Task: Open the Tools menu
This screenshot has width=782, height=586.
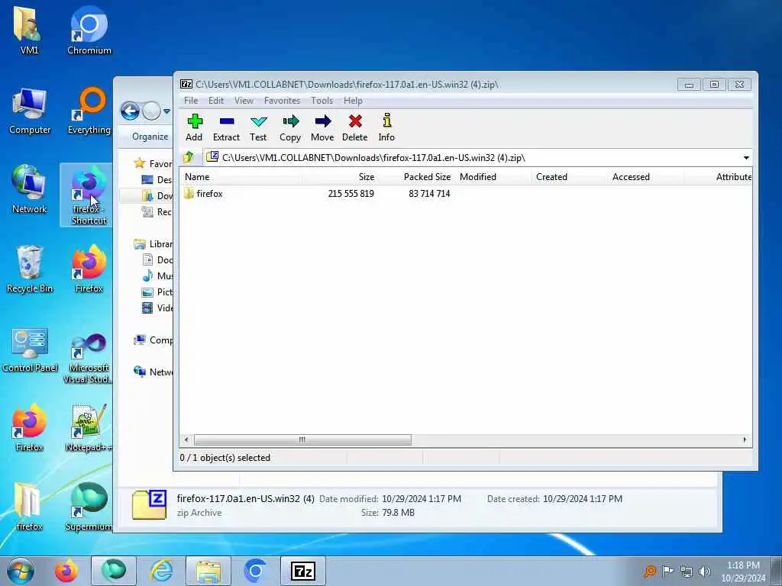Action: (322, 101)
